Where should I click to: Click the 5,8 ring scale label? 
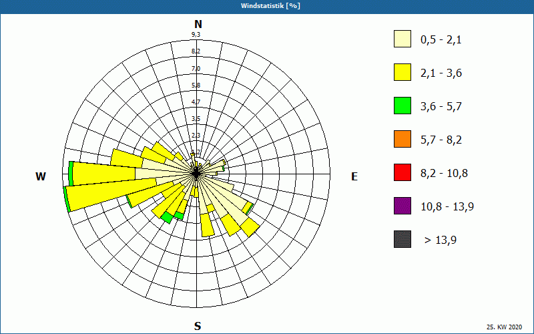196,86
